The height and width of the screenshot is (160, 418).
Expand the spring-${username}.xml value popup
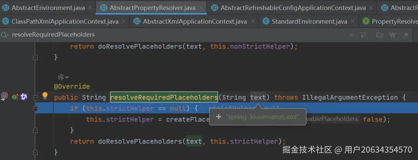[x=219, y=117]
